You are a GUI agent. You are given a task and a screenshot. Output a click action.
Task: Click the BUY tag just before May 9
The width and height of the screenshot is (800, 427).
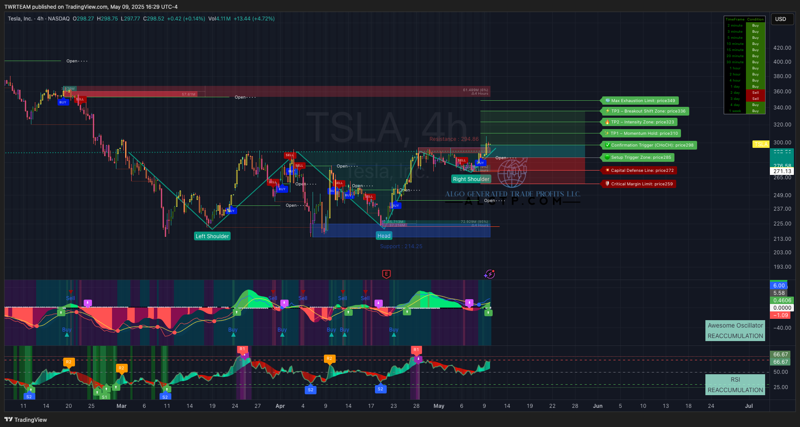(x=480, y=163)
